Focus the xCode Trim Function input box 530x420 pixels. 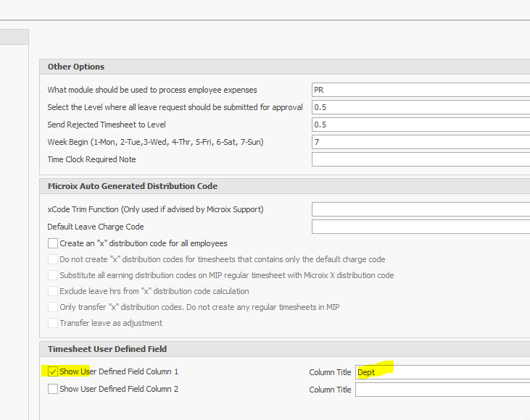(421, 209)
